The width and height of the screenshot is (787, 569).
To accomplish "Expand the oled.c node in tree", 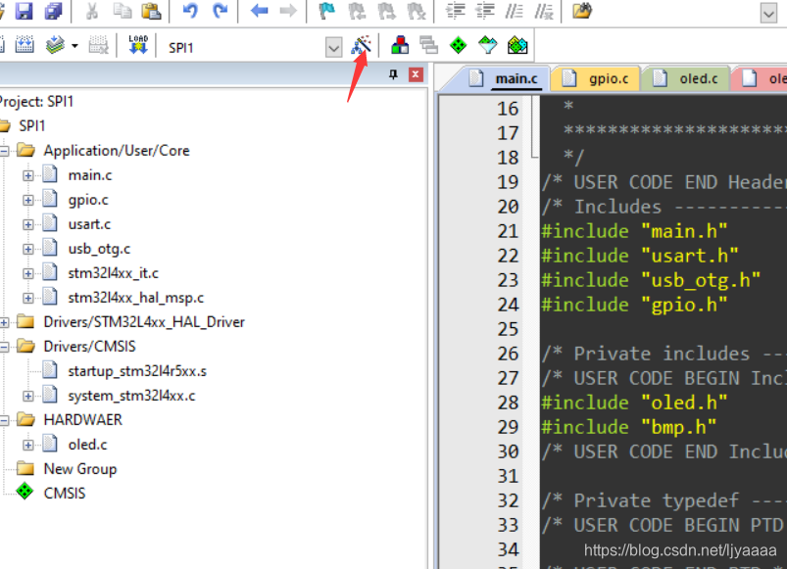I will pos(28,446).
